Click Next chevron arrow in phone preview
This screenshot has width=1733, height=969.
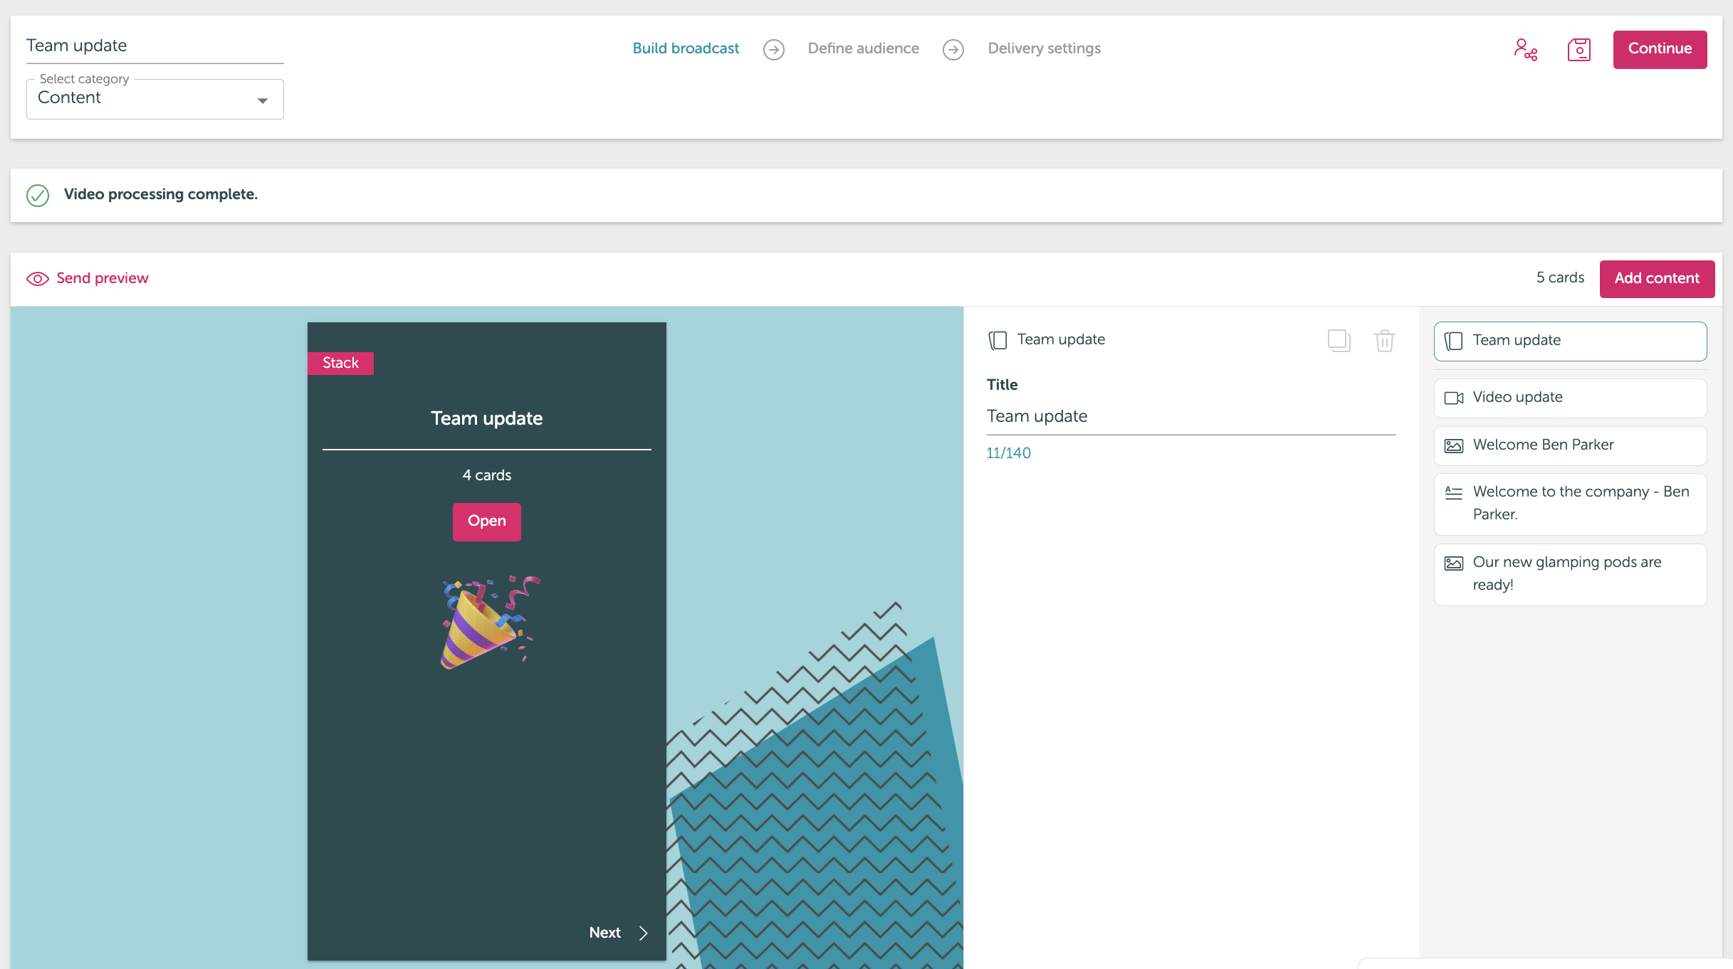[x=643, y=933]
